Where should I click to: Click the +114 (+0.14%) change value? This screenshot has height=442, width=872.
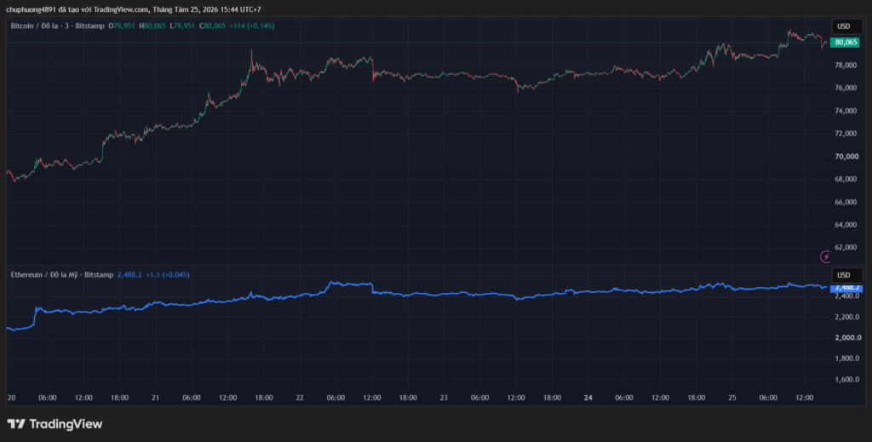(x=252, y=26)
